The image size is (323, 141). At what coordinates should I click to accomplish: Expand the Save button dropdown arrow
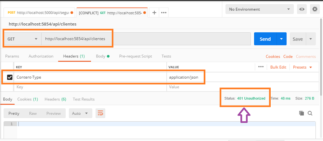[x=311, y=39]
